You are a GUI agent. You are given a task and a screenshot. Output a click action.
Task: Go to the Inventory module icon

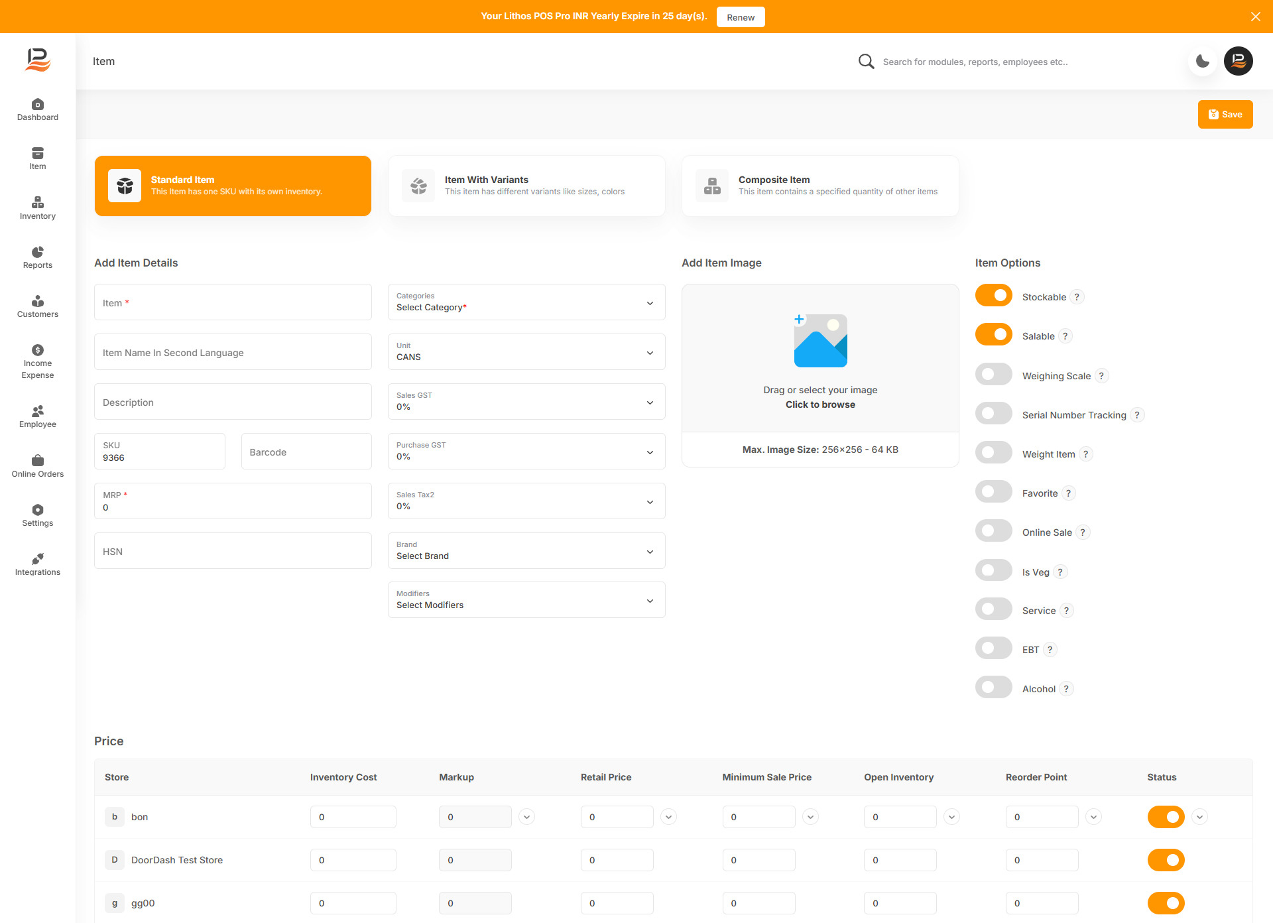coord(38,203)
